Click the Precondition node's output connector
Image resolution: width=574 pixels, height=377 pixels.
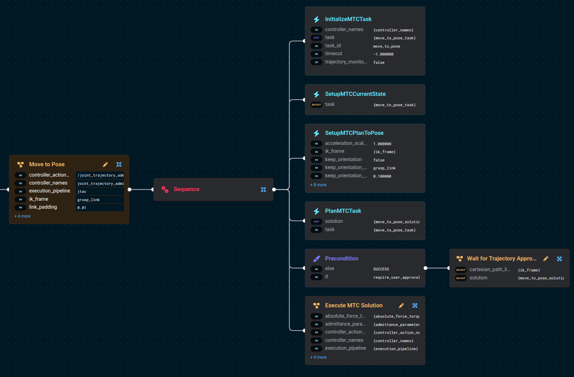[x=426, y=268]
